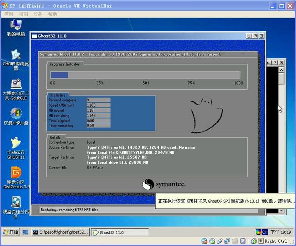This screenshot has width=296, height=246.
Task: Click the MB remaining value 1146
Action: pyautogui.click(x=98, y=115)
